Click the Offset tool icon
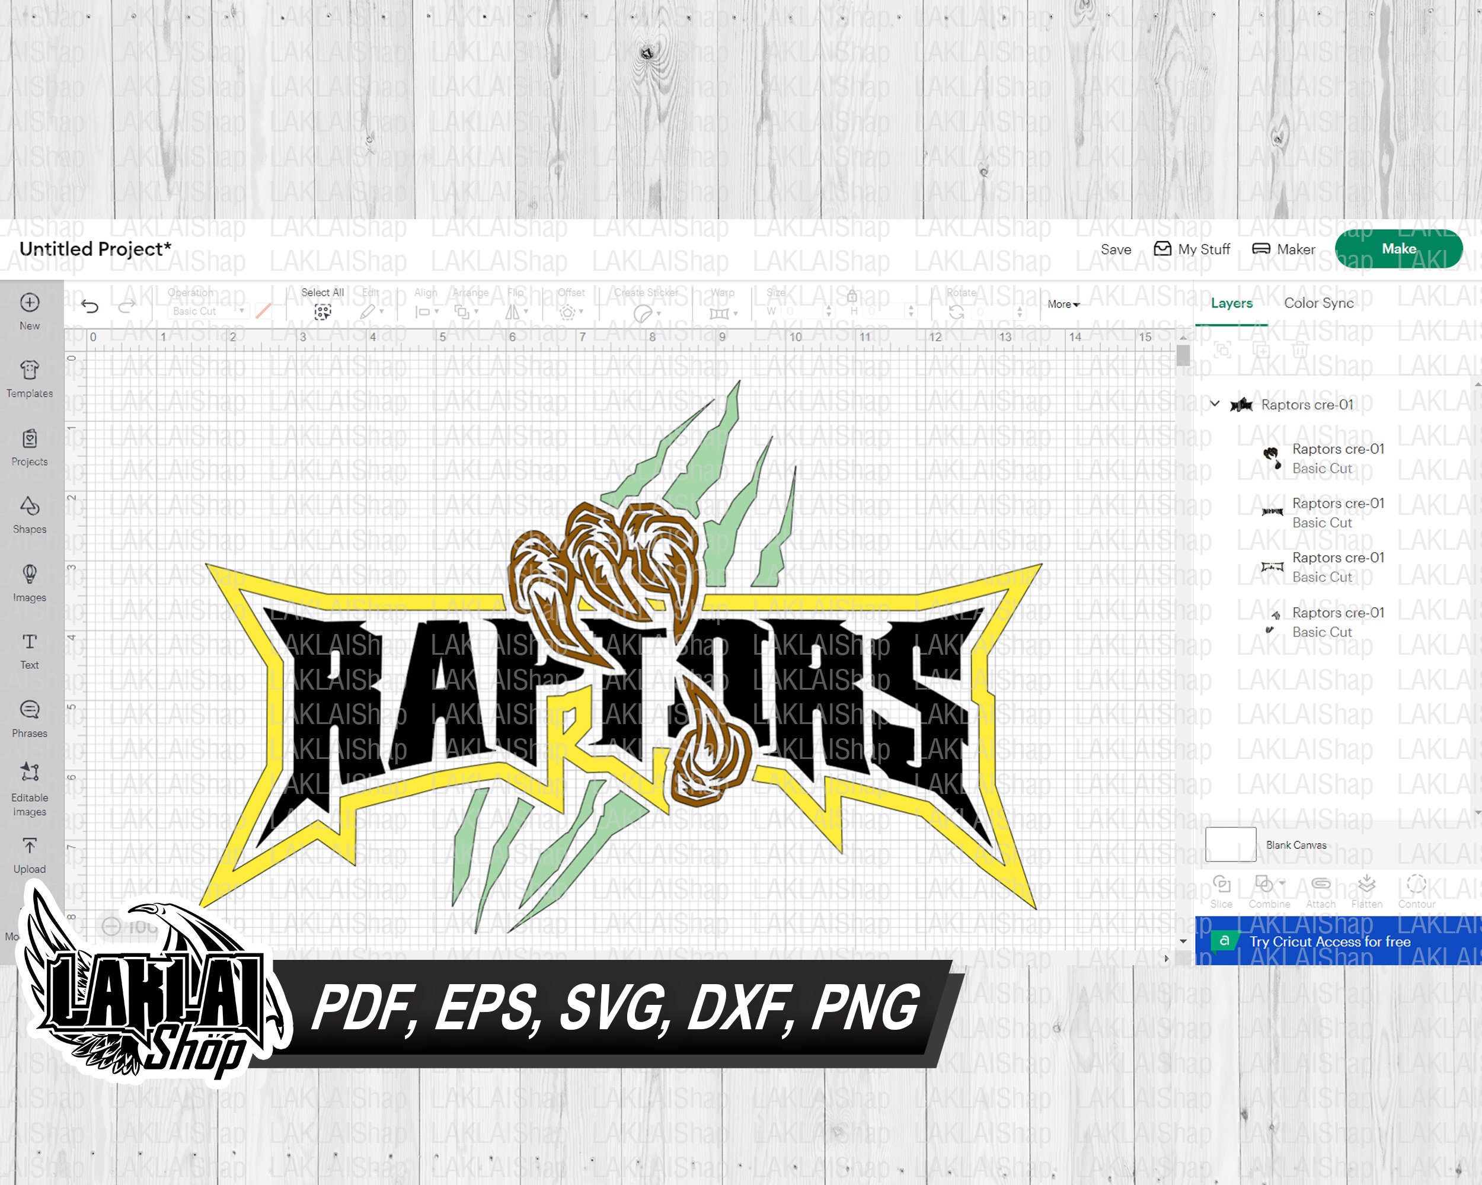The height and width of the screenshot is (1185, 1482). pos(567,313)
